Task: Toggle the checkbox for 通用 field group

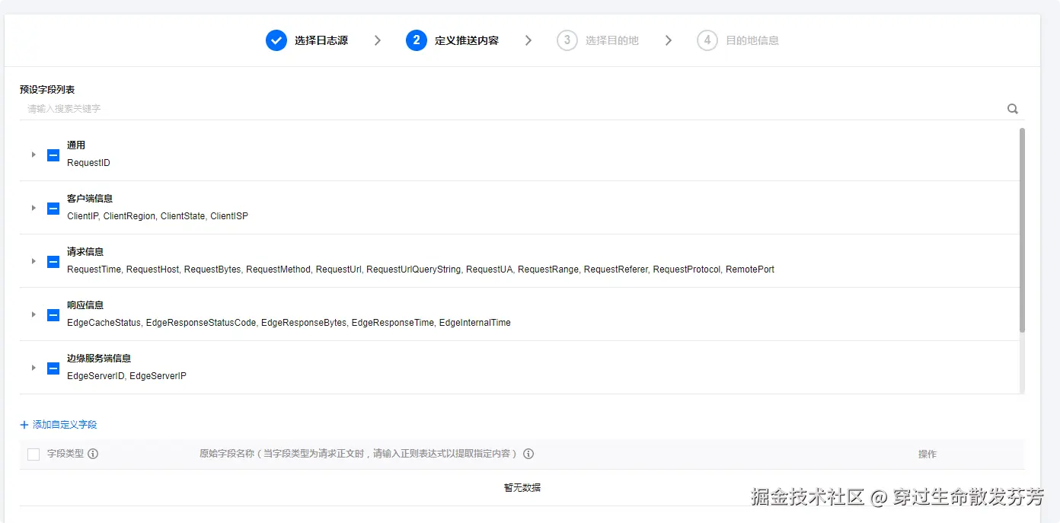Action: 53,155
